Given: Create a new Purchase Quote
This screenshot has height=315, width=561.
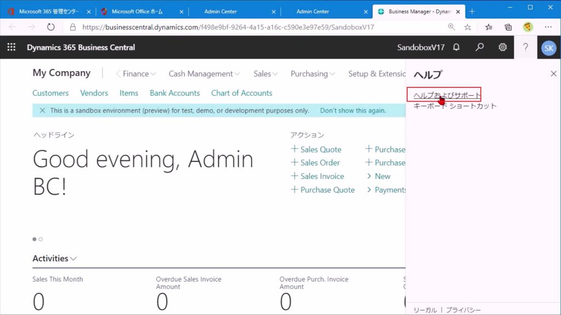Looking at the screenshot, I should (x=323, y=190).
